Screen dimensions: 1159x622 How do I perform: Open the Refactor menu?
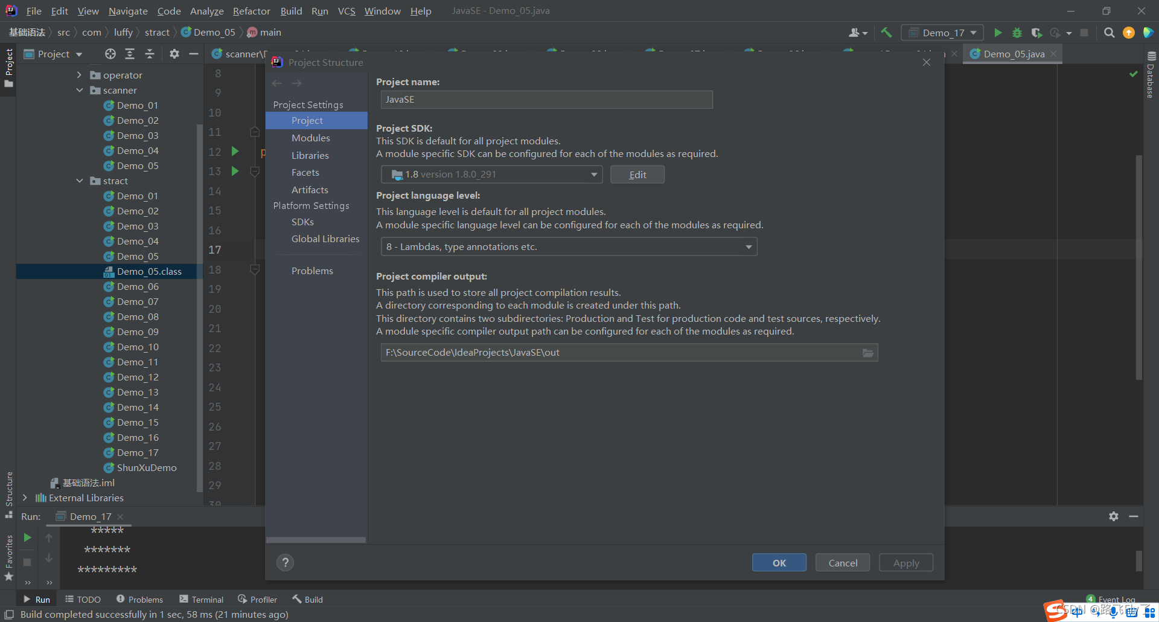pyautogui.click(x=251, y=11)
